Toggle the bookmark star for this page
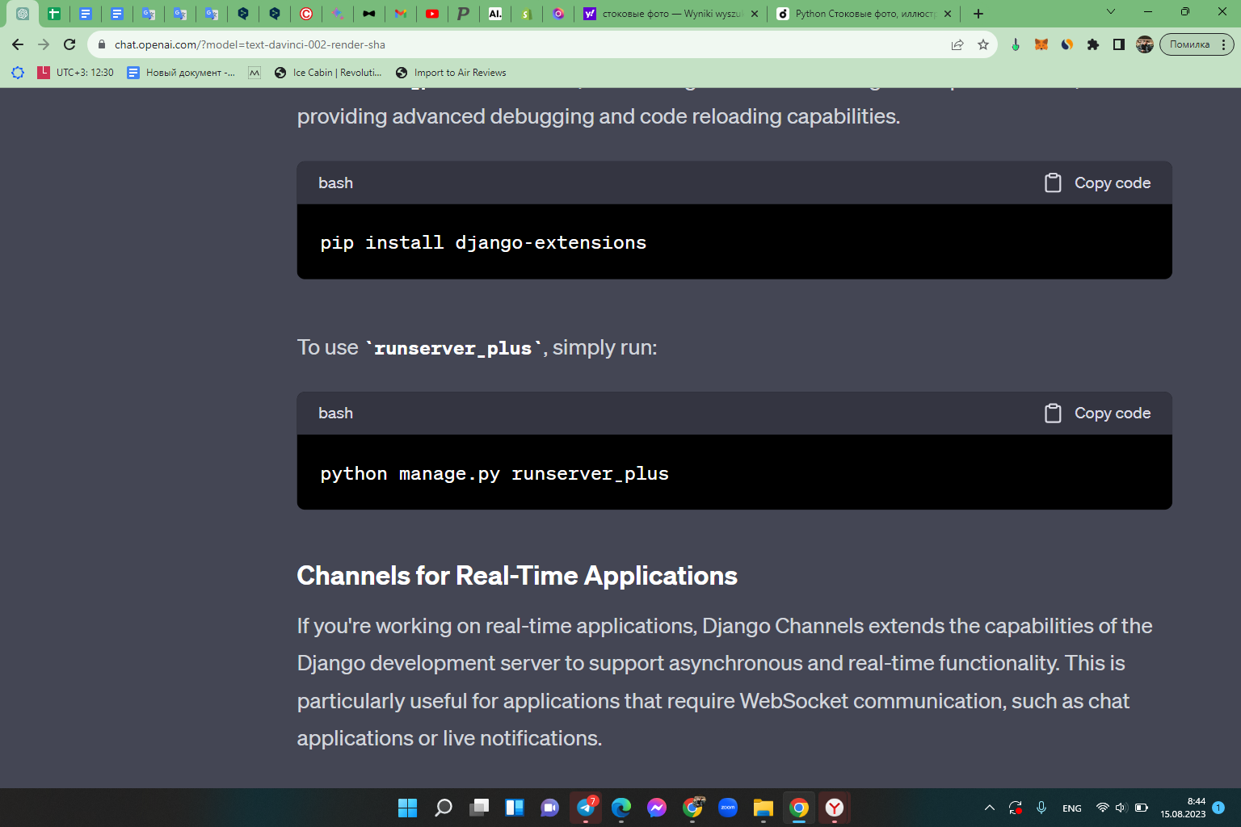This screenshot has height=827, width=1241. [x=984, y=44]
